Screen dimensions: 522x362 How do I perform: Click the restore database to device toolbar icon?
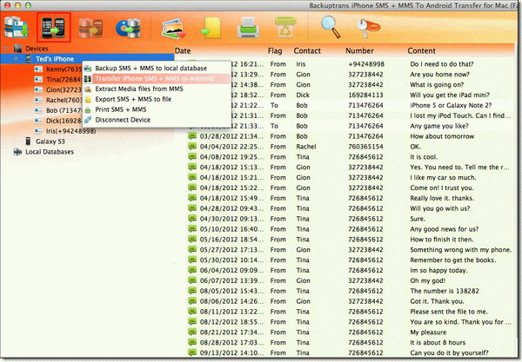[90, 28]
